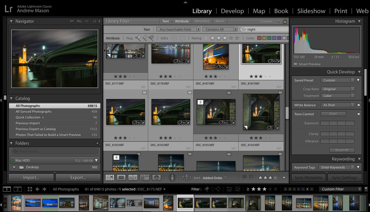Select main window display 1 button
The height and width of the screenshot is (212, 370).
click(x=7, y=189)
